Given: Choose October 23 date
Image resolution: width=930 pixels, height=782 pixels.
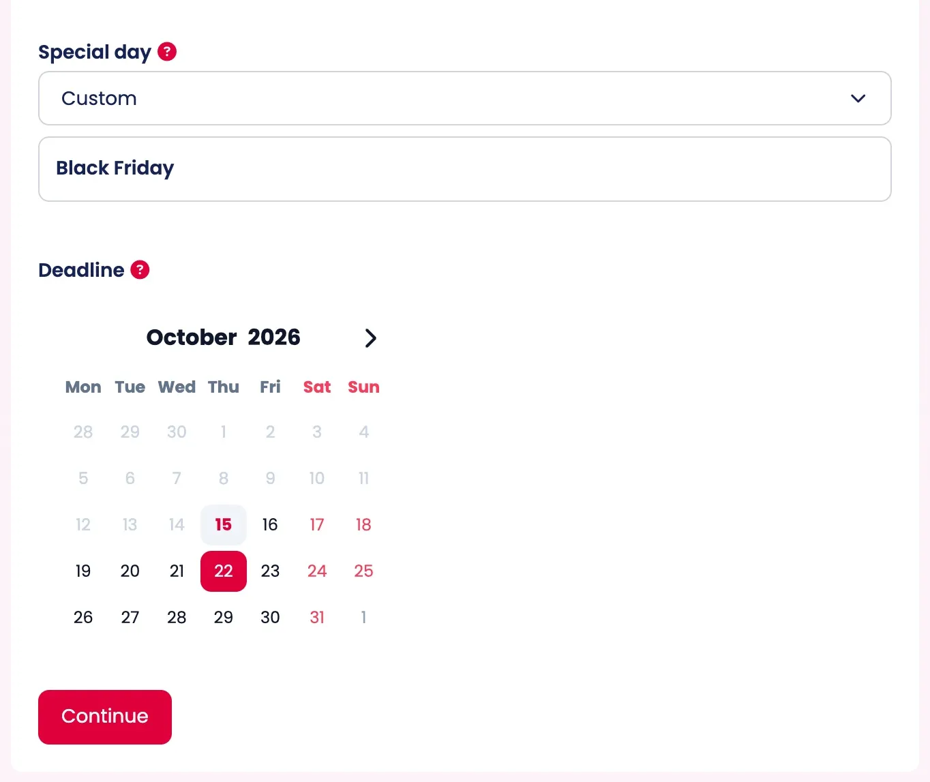Looking at the screenshot, I should click(270, 571).
